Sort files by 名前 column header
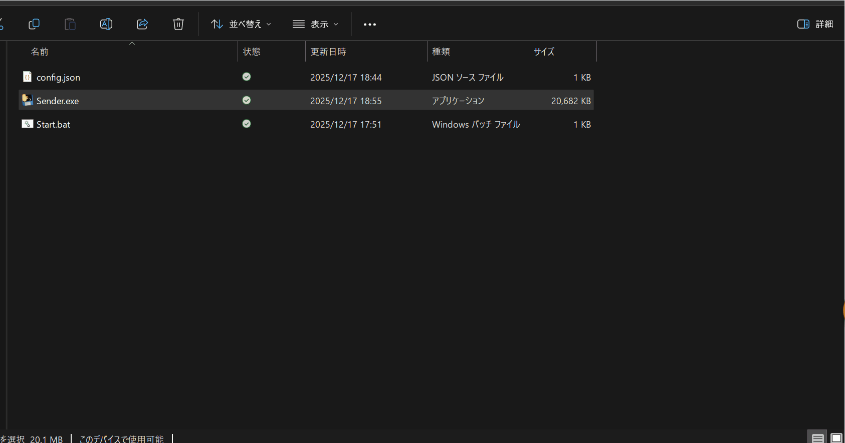Screen dimensions: 845x443 [40, 52]
